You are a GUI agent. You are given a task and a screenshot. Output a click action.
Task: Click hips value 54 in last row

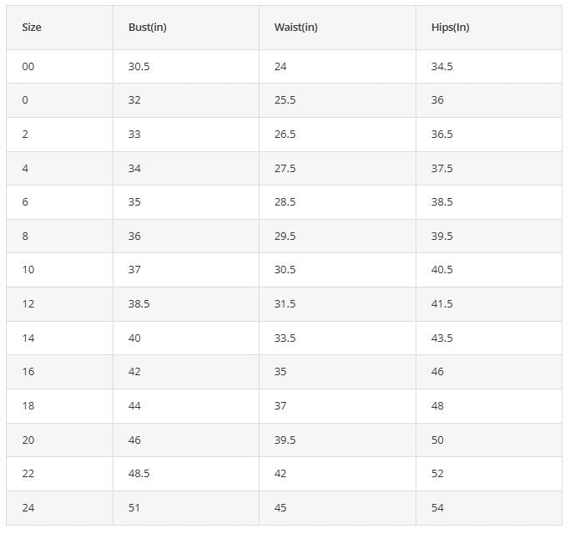click(x=437, y=508)
